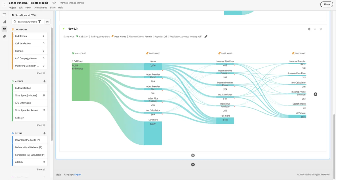Open the Panels icon in left rail
Viewport: 337px width, 181px height.
tap(4, 15)
